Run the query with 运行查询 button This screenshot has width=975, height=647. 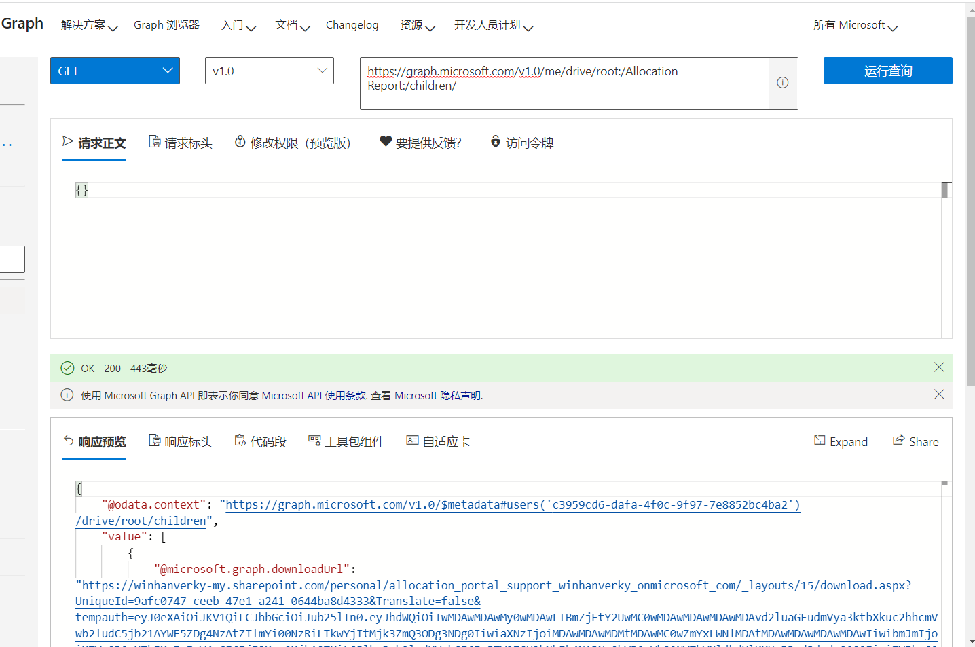[x=887, y=71]
